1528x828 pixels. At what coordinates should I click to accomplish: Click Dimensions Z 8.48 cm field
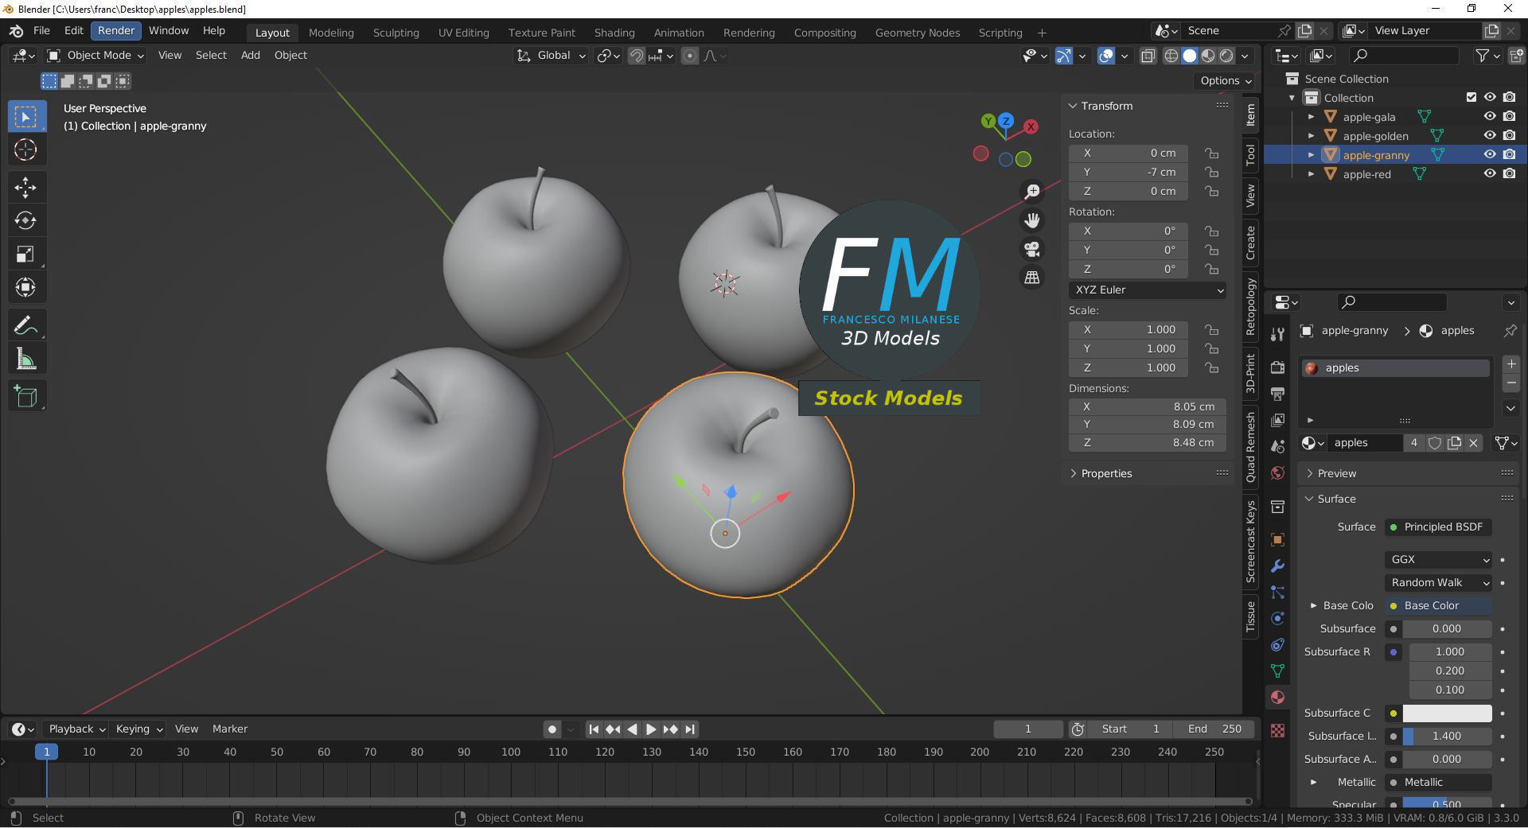pos(1148,442)
